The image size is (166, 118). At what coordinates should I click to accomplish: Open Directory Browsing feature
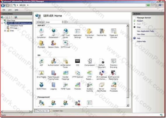pyautogui.click(x=113, y=63)
